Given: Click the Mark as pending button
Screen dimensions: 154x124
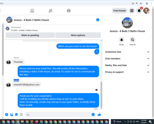Looking at the screenshot, I should click(30, 35).
